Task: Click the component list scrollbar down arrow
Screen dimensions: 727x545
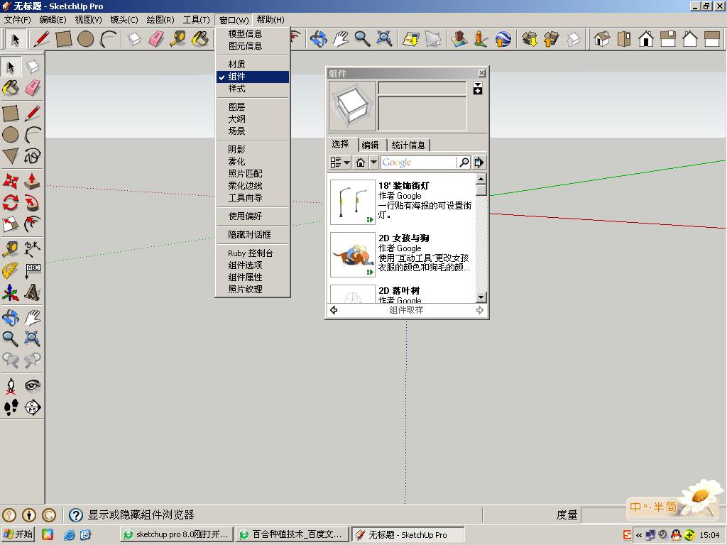Action: [x=481, y=297]
